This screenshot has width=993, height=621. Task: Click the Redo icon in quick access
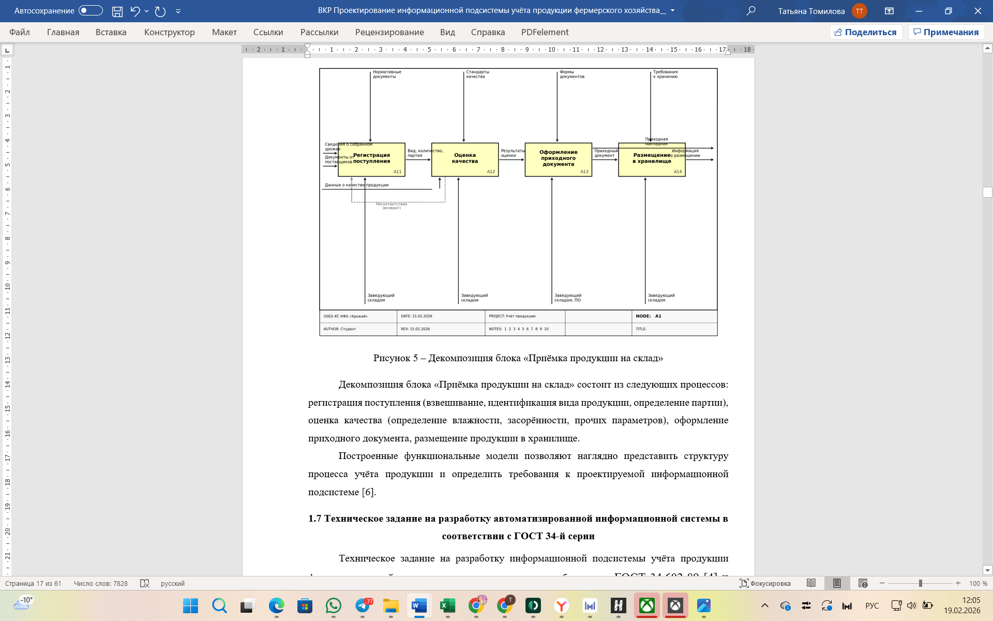tap(160, 11)
